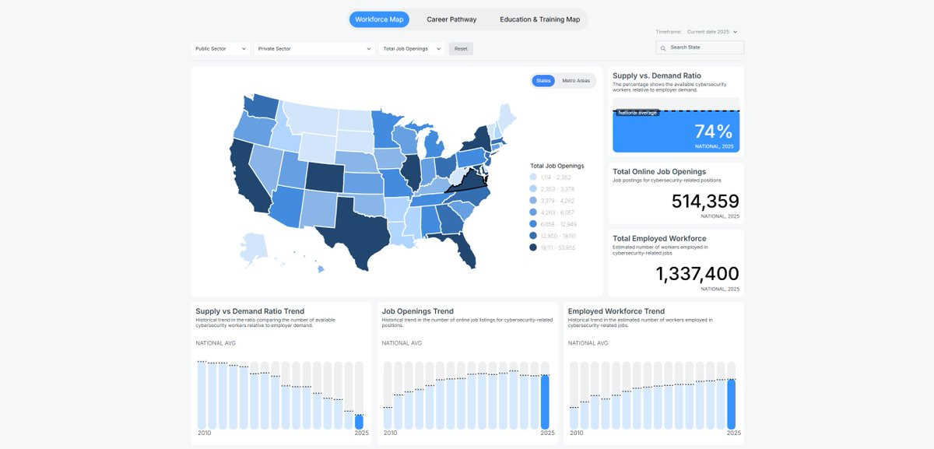Focus the Search State input field
This screenshot has height=449, width=934.
coord(700,48)
